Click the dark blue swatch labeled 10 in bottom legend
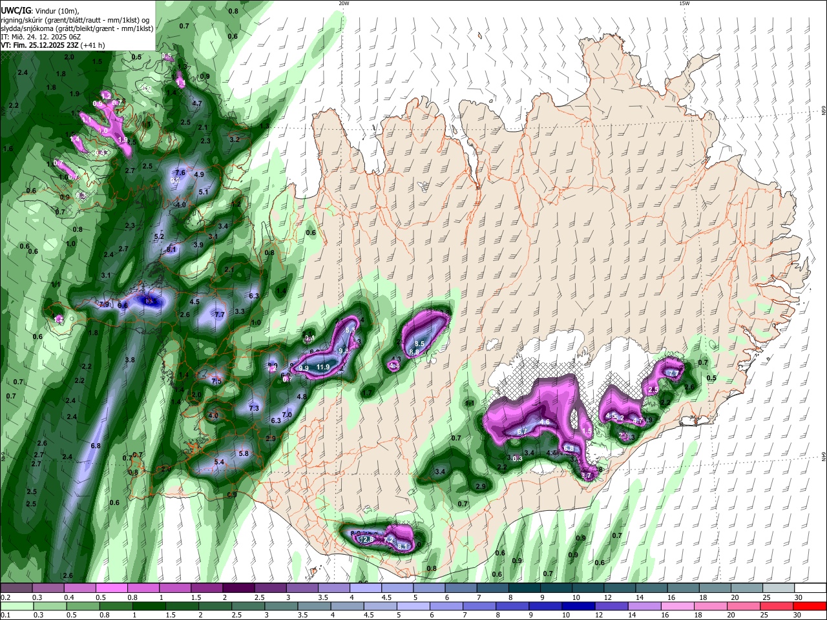The image size is (827, 620). click(578, 606)
